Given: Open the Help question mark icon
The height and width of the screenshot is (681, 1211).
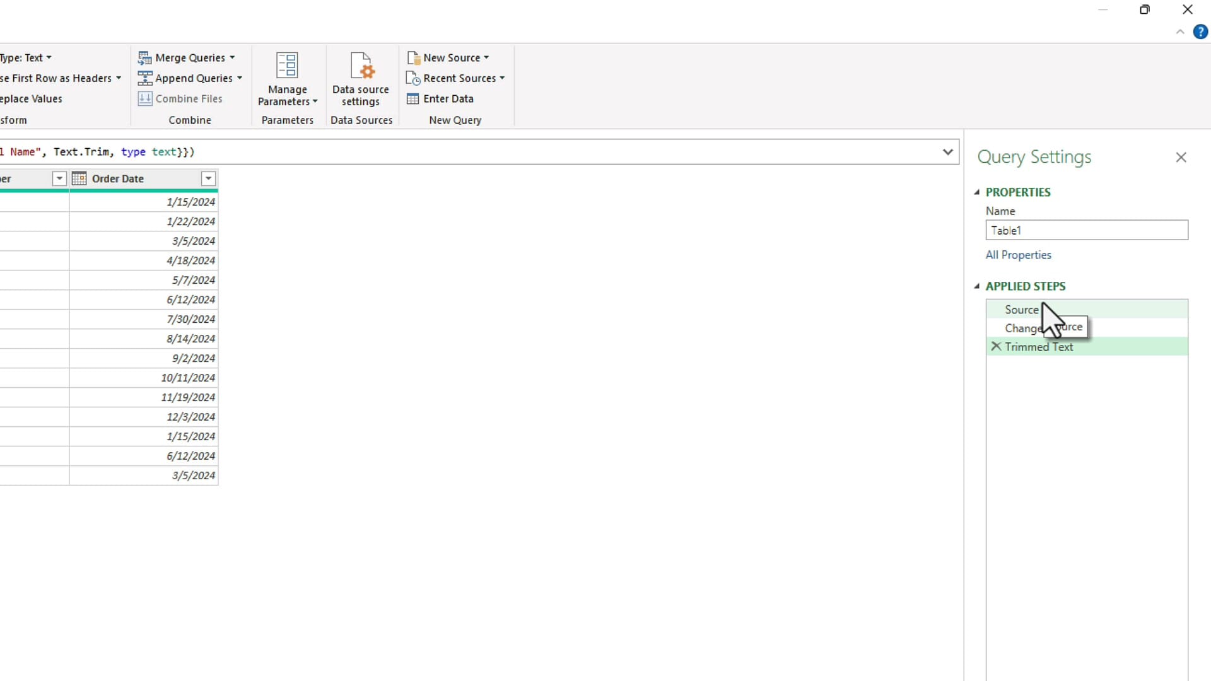Looking at the screenshot, I should 1200,32.
